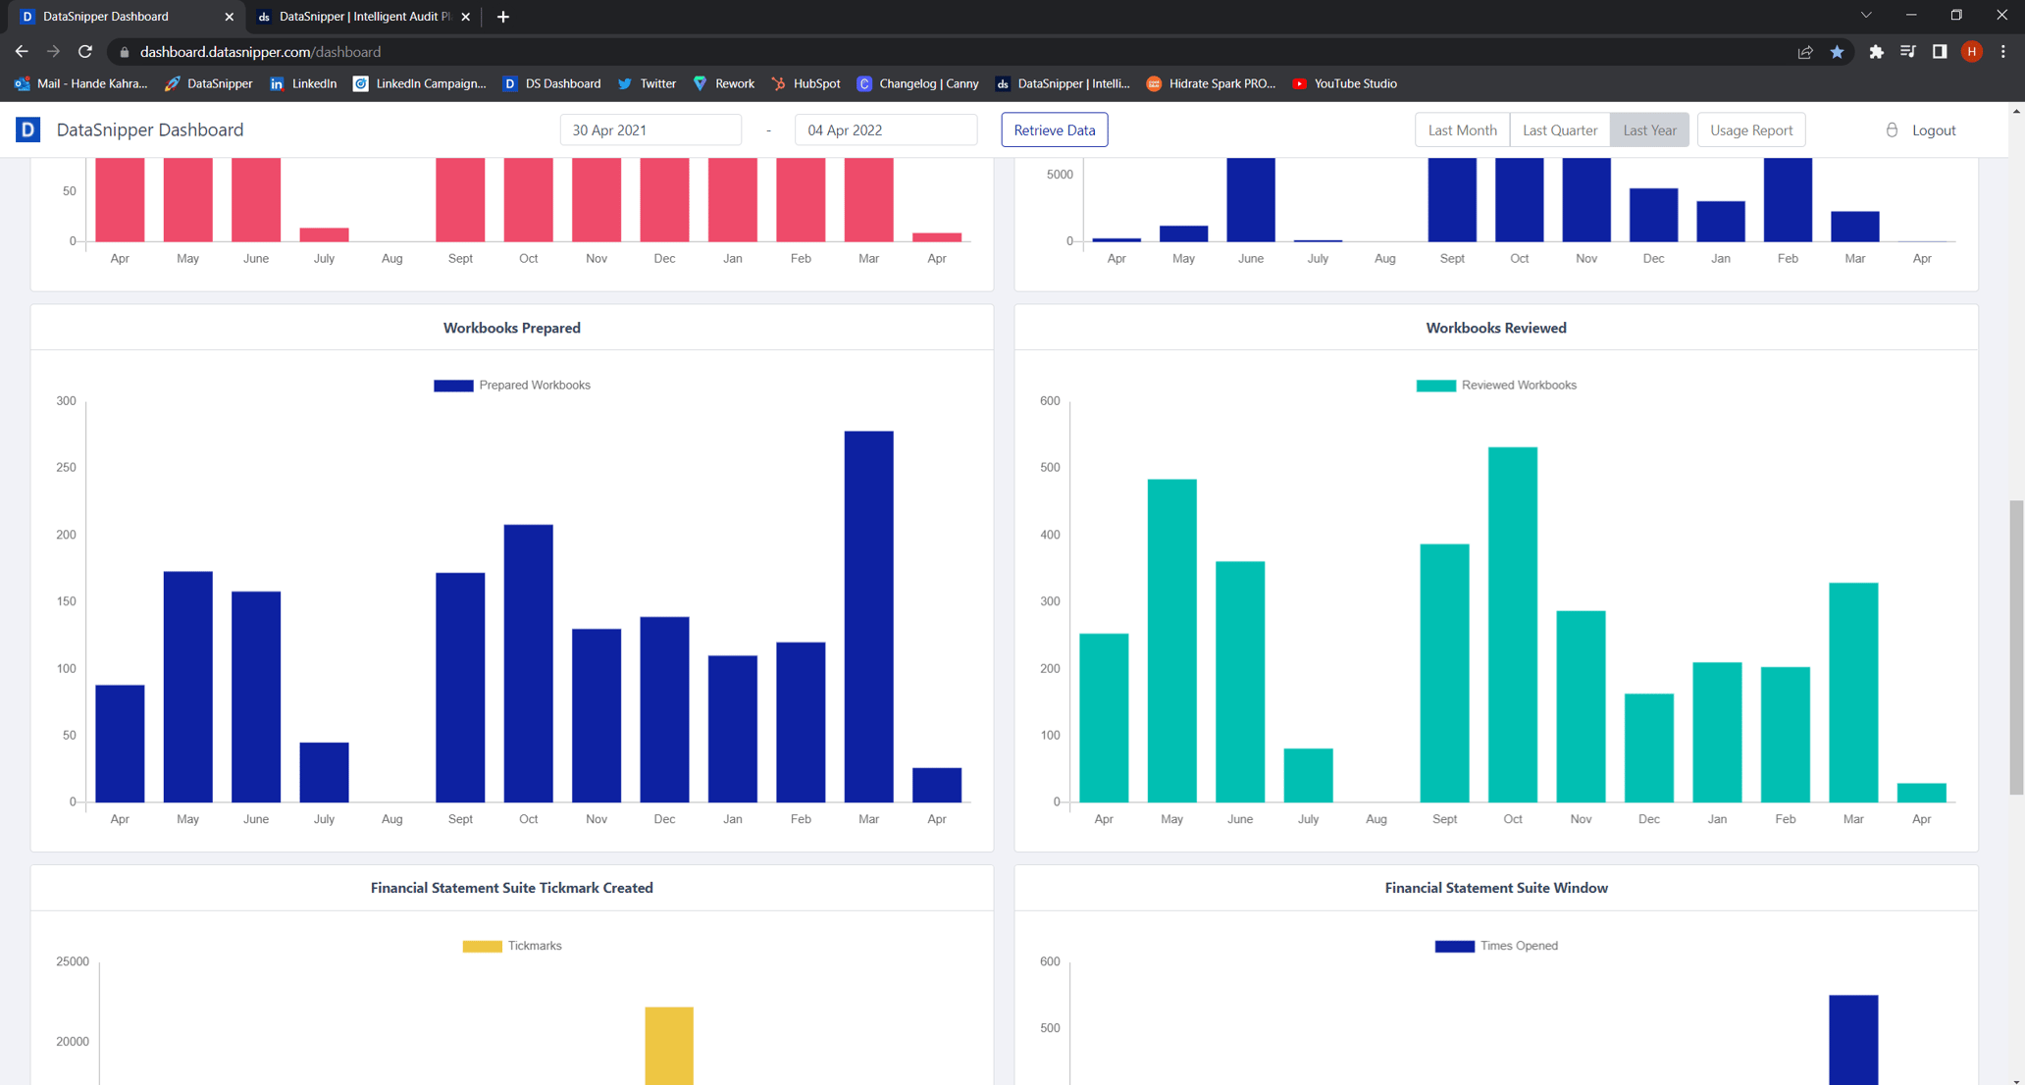
Task: Click the share icon in the address bar
Action: pyautogui.click(x=1805, y=52)
